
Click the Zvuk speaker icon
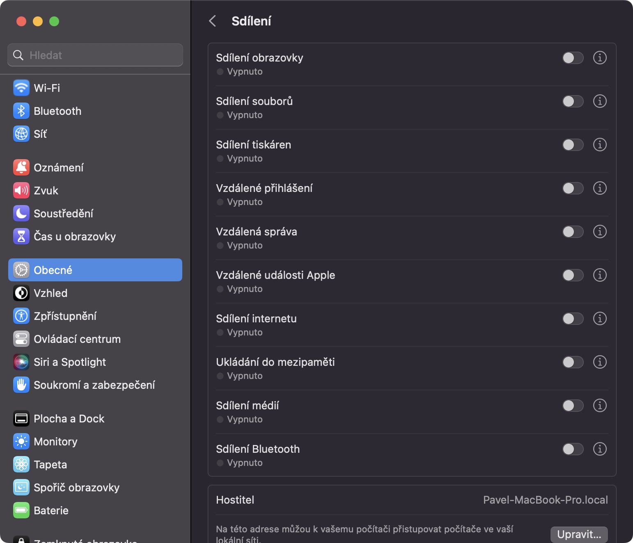click(21, 190)
